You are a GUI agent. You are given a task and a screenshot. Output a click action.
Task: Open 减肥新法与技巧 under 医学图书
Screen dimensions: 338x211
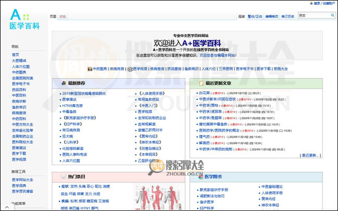point(212,196)
